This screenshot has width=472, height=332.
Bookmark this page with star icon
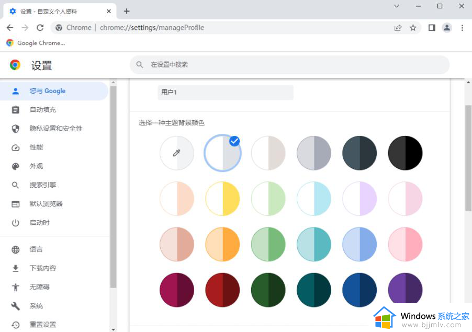413,28
